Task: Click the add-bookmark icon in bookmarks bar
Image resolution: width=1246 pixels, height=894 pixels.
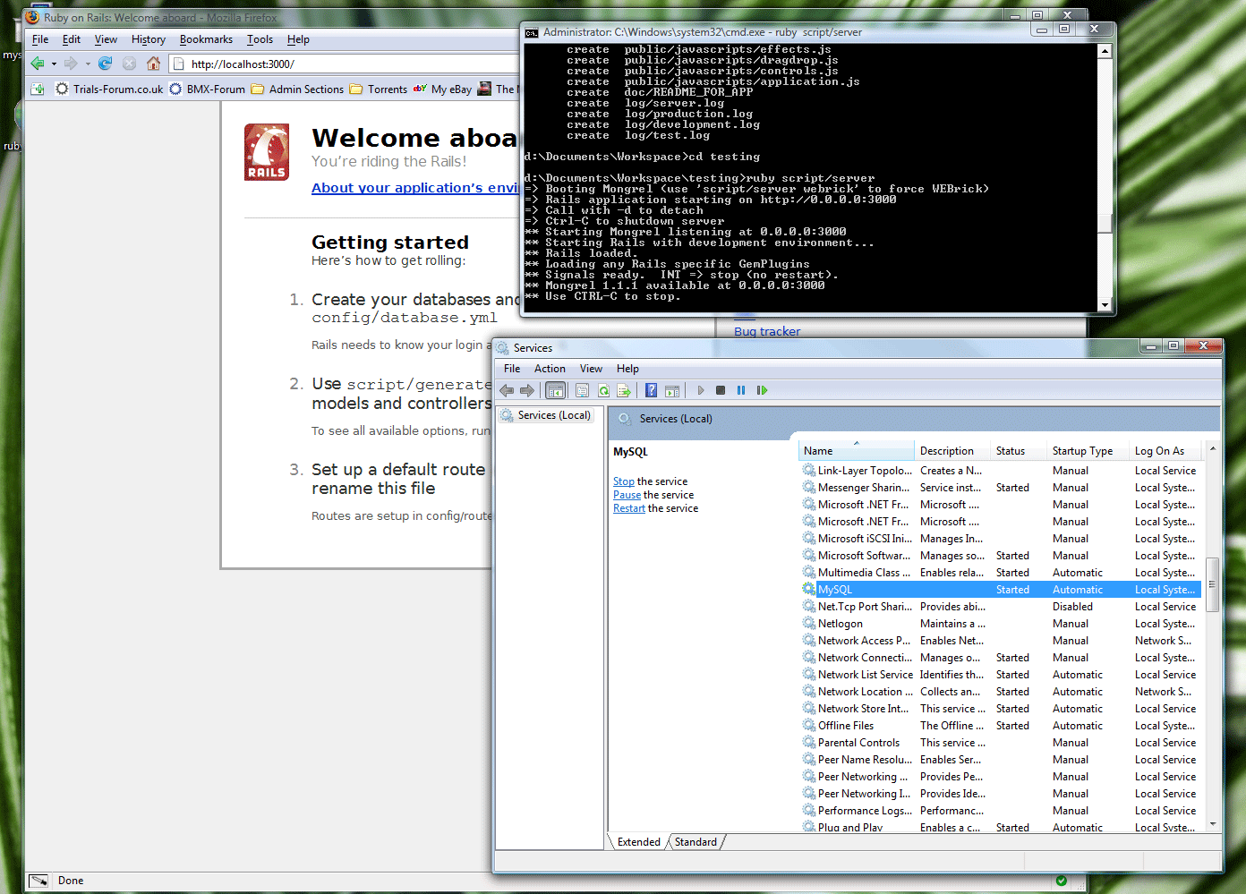Action: tap(38, 89)
